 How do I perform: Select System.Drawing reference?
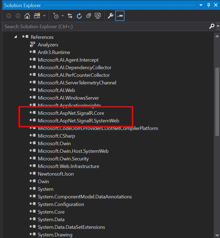tap(55, 235)
